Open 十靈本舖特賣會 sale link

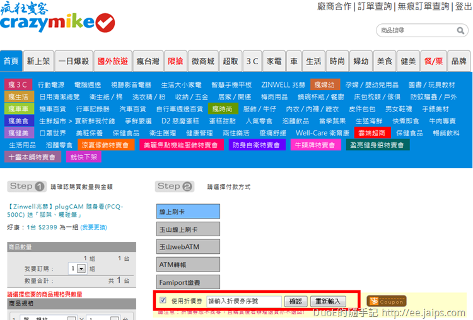(33, 157)
